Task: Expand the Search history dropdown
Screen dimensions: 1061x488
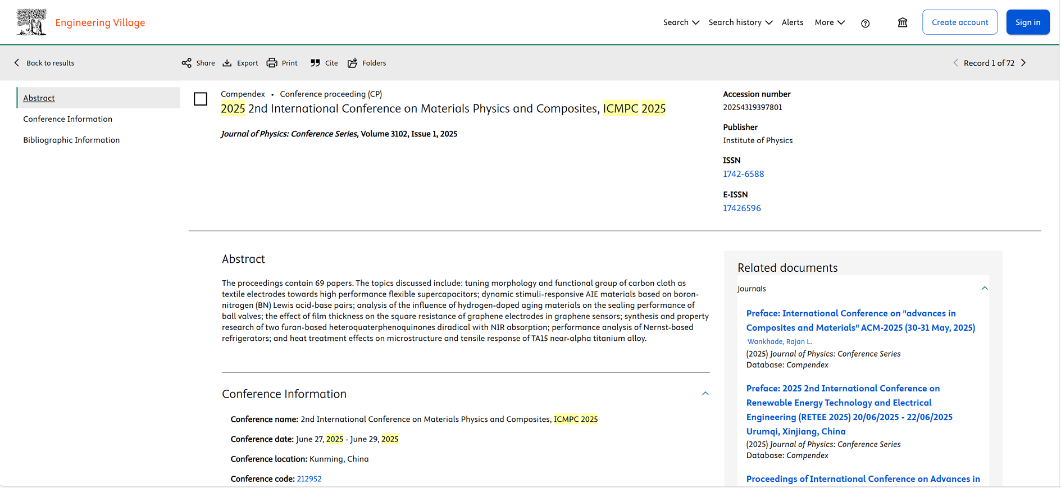Action: coord(740,22)
